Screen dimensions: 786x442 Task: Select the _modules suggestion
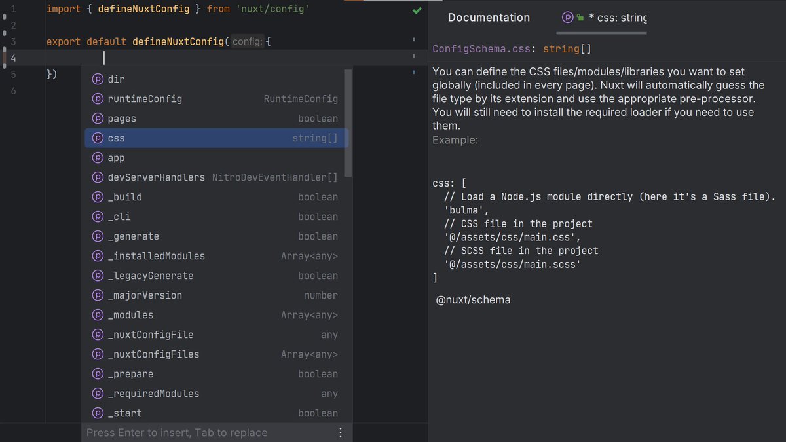(214, 315)
